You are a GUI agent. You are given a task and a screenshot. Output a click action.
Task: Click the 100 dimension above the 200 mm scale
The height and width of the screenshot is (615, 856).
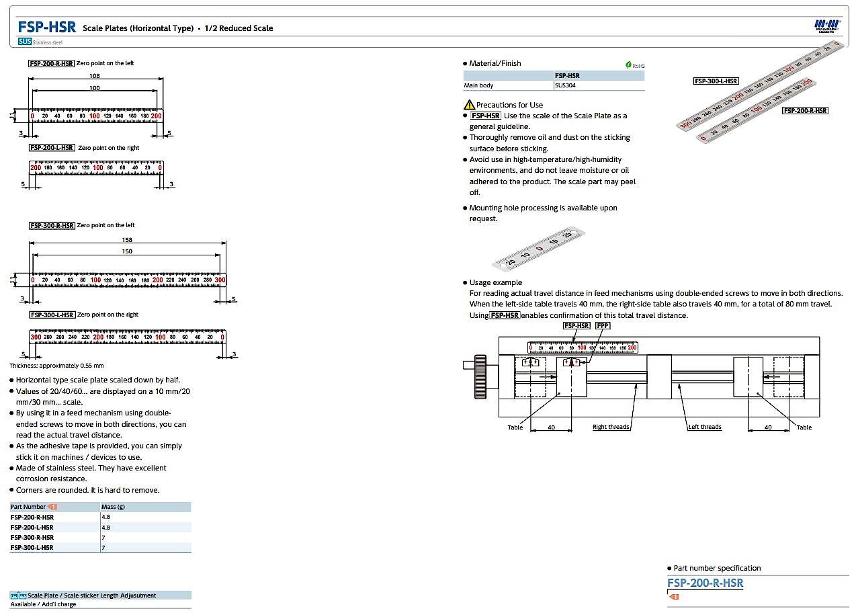[95, 88]
